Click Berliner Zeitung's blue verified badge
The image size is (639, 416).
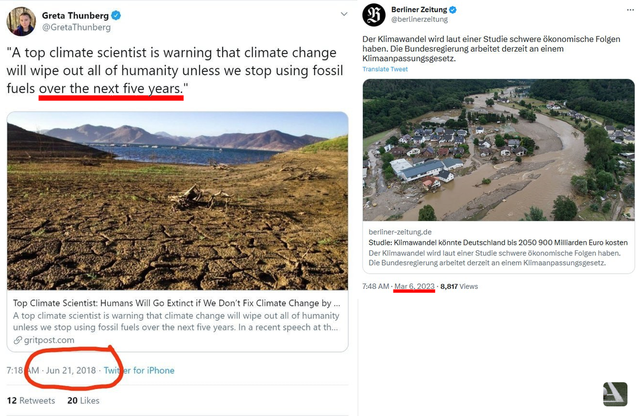coord(453,10)
